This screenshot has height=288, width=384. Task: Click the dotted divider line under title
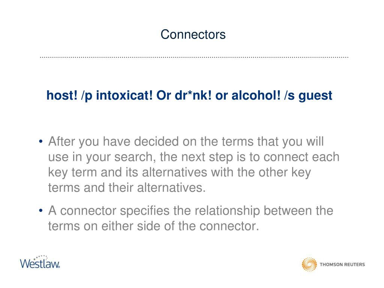194,57
